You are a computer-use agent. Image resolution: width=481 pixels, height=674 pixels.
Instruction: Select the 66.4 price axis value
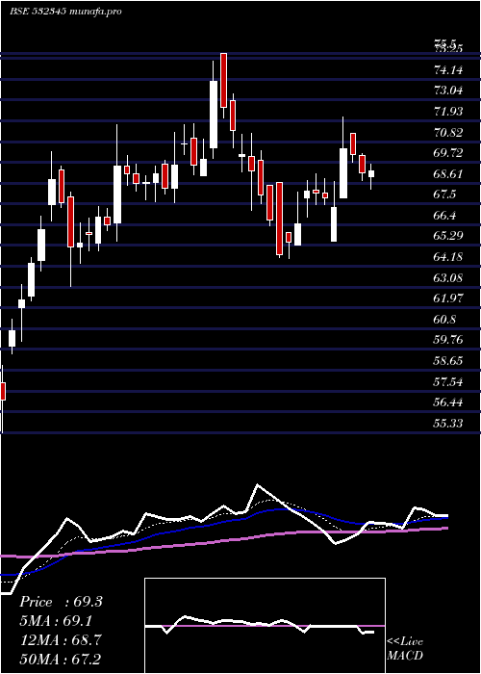coord(444,216)
